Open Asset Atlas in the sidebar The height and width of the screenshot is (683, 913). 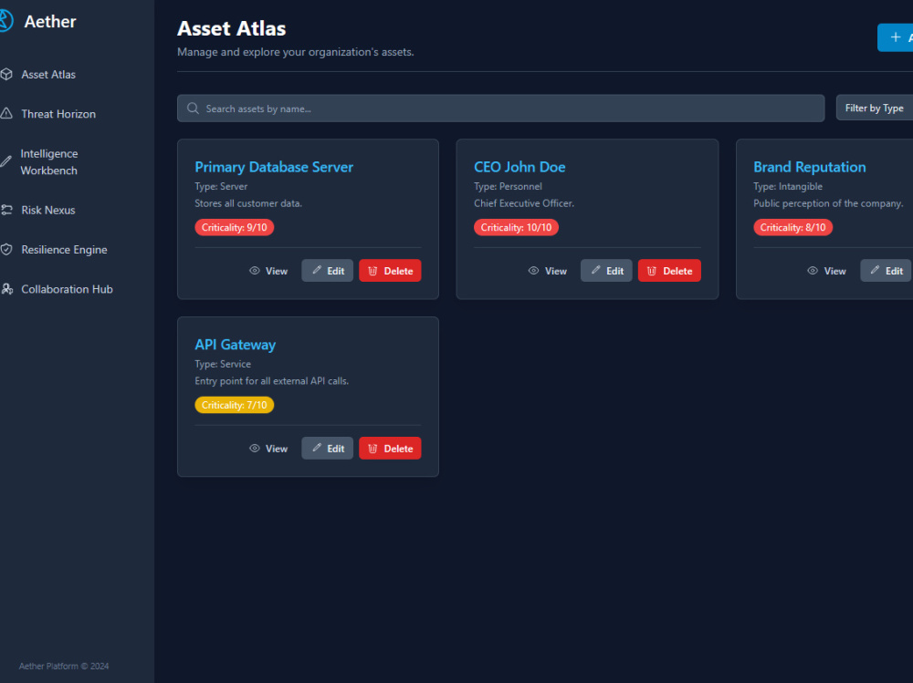pyautogui.click(x=48, y=75)
